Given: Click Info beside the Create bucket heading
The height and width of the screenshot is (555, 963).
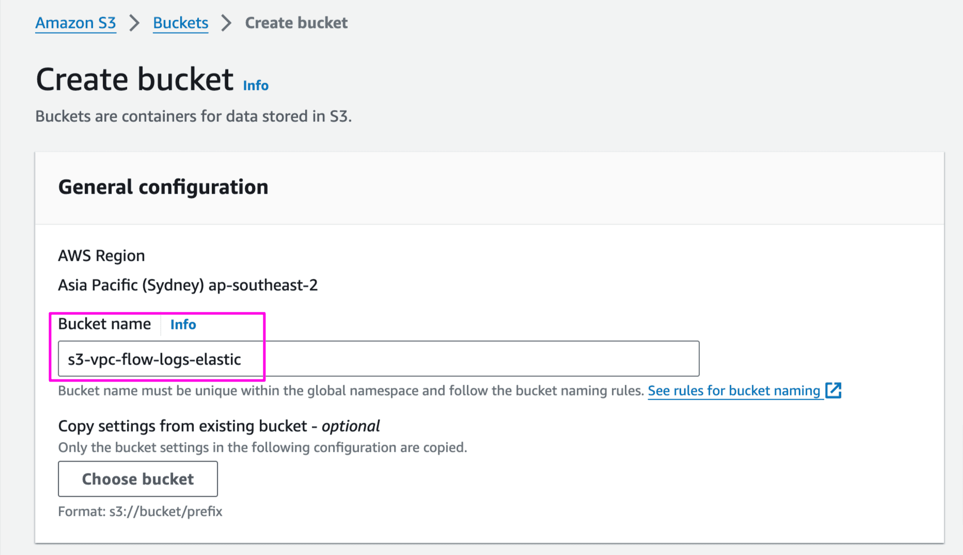Looking at the screenshot, I should pos(255,85).
